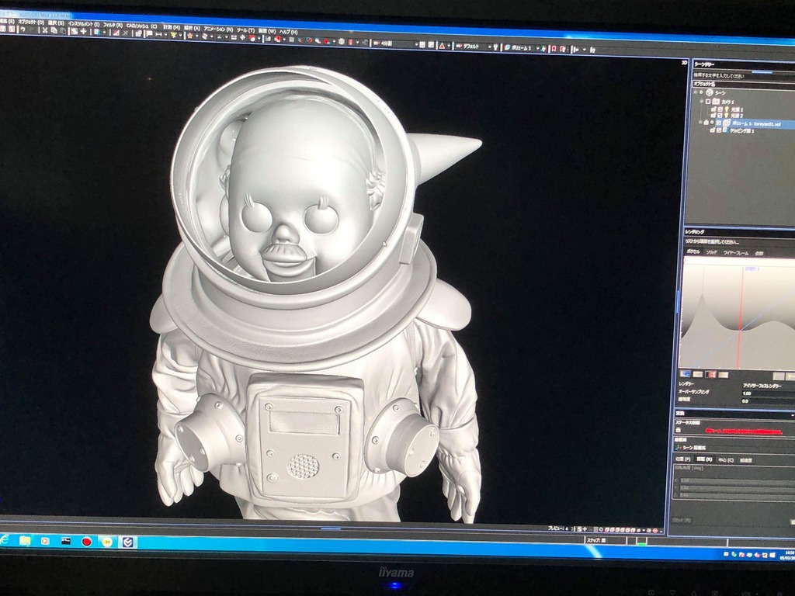Toggle the ボリューム 1 visibility checkbox
795x596 pixels.
(718, 123)
